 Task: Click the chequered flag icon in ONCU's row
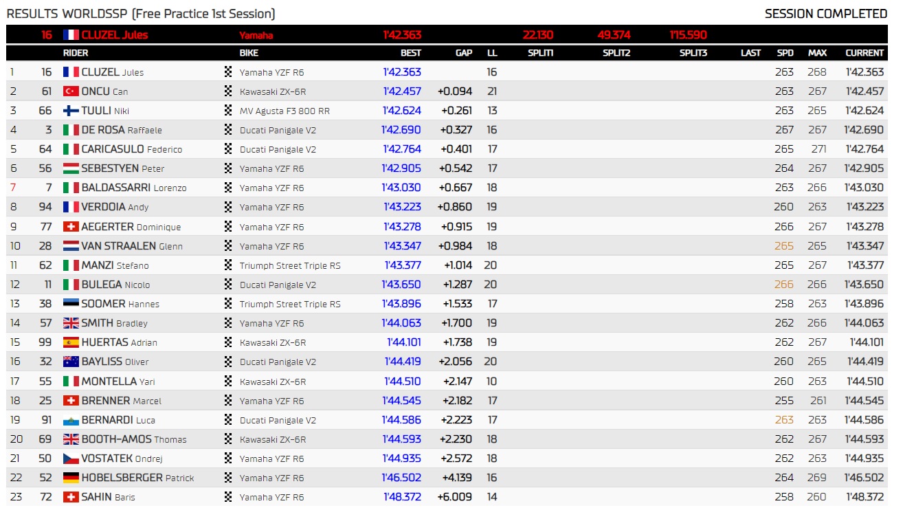[228, 91]
